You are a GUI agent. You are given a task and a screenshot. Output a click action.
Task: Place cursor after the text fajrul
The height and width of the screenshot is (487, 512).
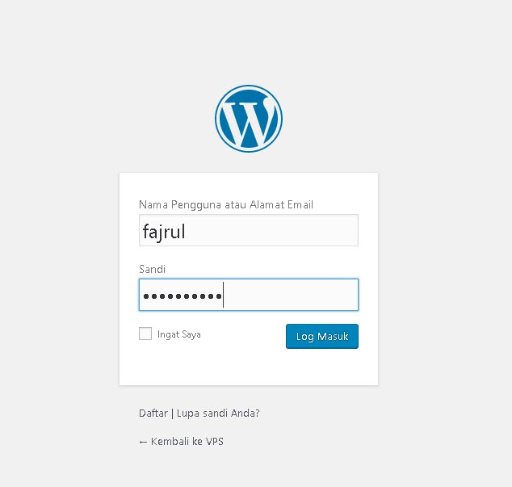coord(187,231)
